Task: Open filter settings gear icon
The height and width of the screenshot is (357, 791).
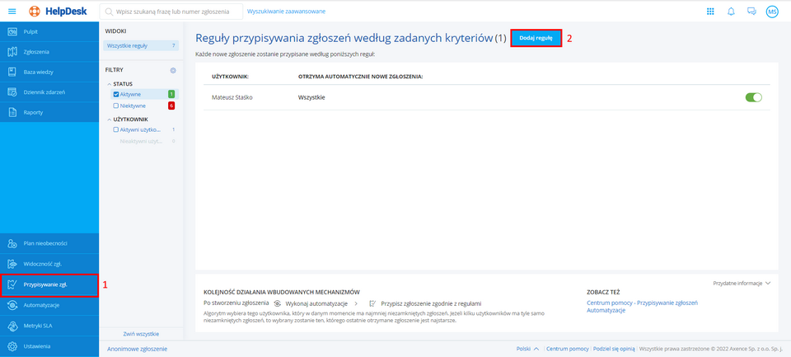Action: [x=173, y=71]
